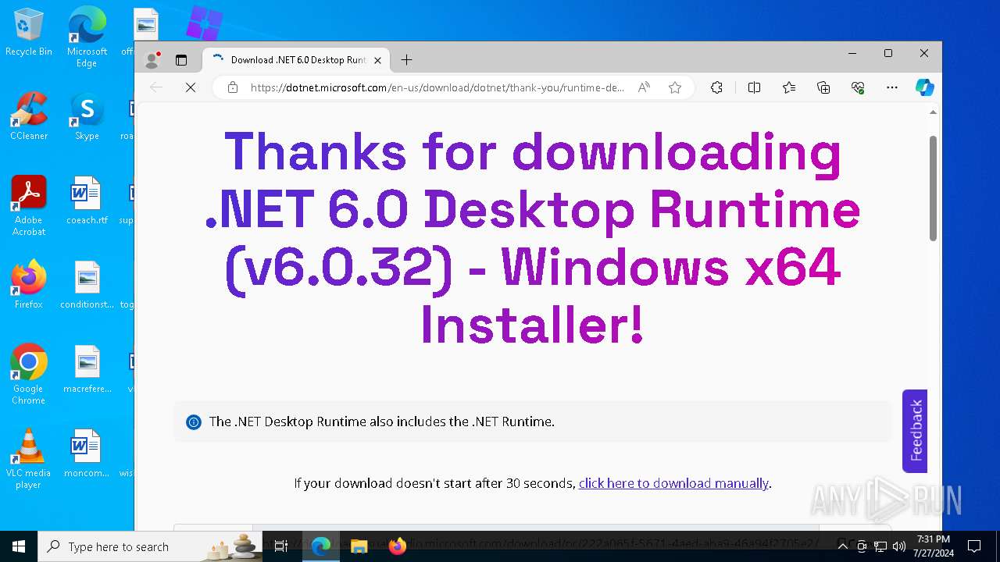Select Microsoft Edge desktop shortcut
The height and width of the screenshot is (562, 1000).
[x=87, y=37]
